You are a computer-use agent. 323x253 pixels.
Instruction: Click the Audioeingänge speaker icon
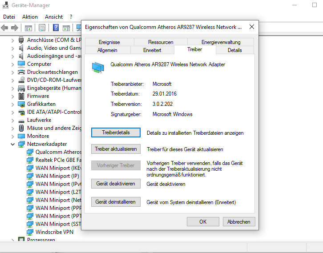click(21, 56)
